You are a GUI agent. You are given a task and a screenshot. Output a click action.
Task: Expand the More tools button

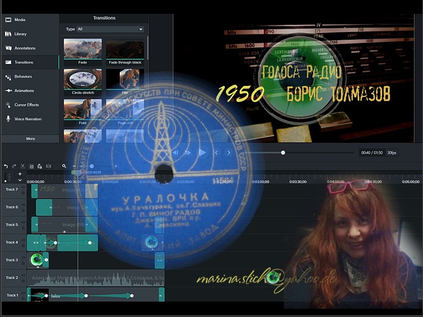(x=30, y=138)
